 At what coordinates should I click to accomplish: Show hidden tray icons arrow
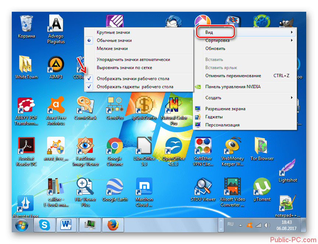(240, 225)
